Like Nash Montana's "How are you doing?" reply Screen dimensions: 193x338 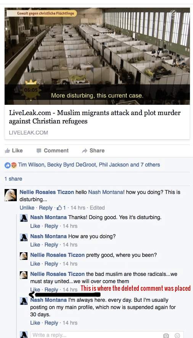coord(35,245)
